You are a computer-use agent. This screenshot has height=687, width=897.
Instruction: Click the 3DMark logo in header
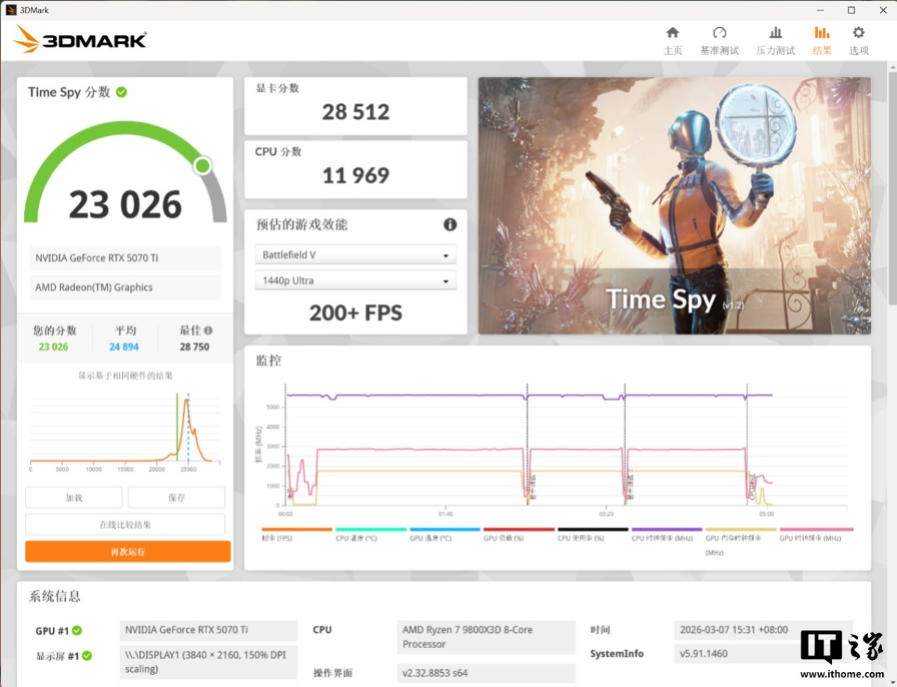80,39
